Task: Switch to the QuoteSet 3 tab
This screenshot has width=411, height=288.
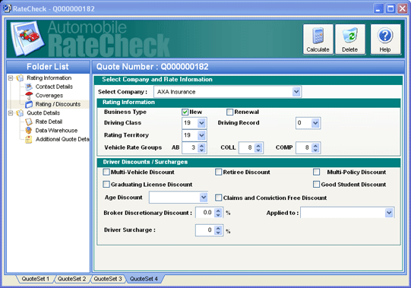Action: click(x=108, y=279)
